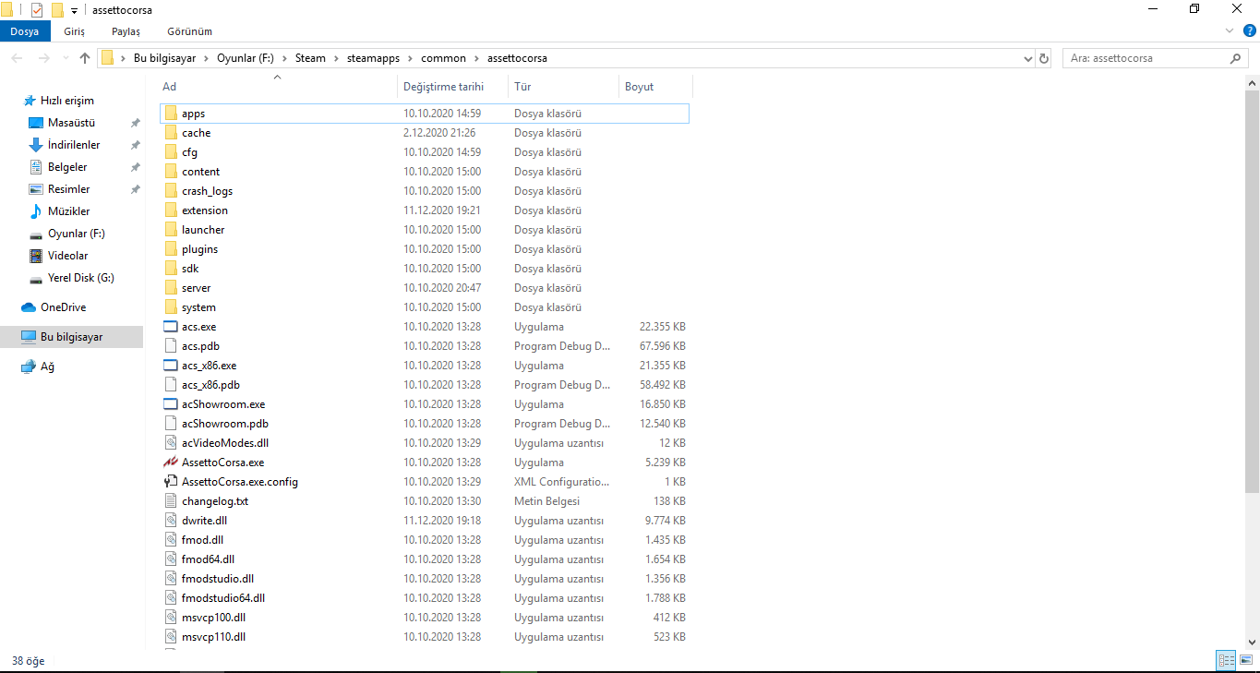Sort by the Değiştirme tarihi column header

(452, 87)
